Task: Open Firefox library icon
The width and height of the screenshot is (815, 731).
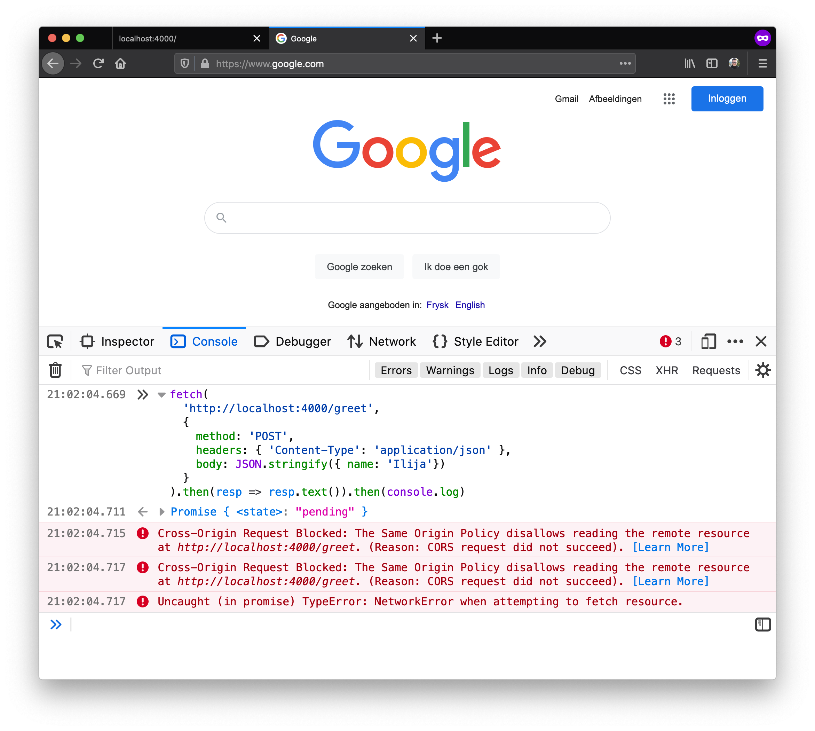Action: pyautogui.click(x=689, y=63)
